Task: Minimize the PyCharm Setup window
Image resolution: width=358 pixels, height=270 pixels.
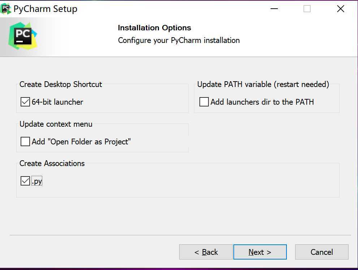Action: 274,9
